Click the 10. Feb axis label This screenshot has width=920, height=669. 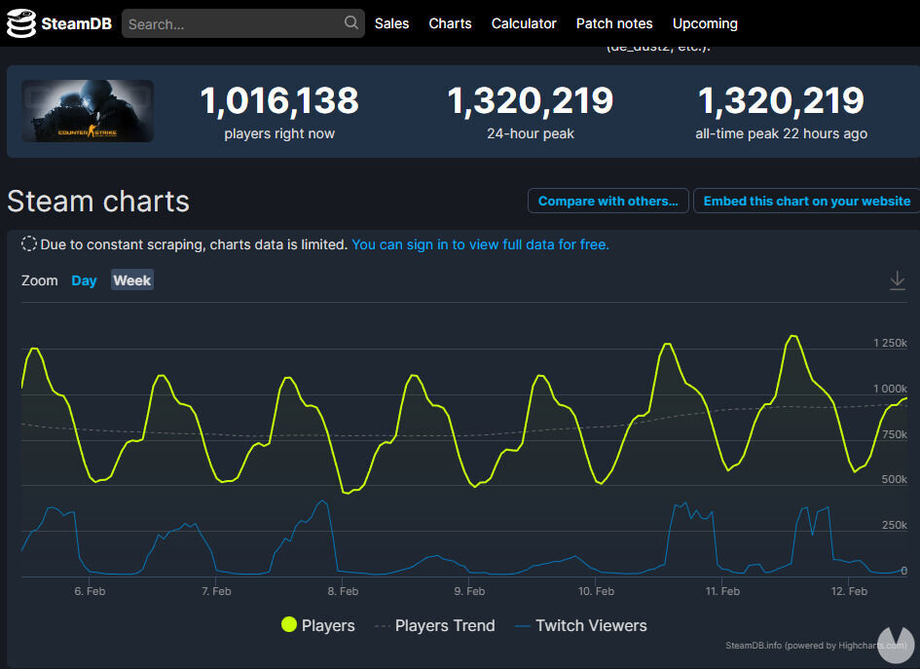click(596, 591)
